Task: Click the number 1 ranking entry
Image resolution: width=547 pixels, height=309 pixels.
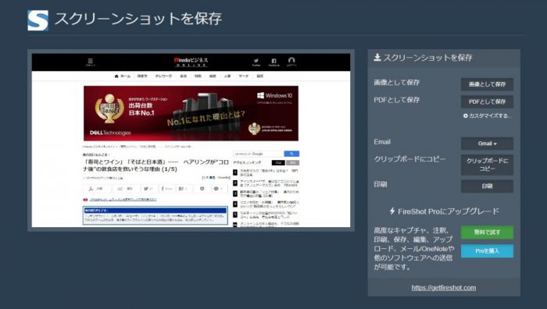Action: (266, 172)
